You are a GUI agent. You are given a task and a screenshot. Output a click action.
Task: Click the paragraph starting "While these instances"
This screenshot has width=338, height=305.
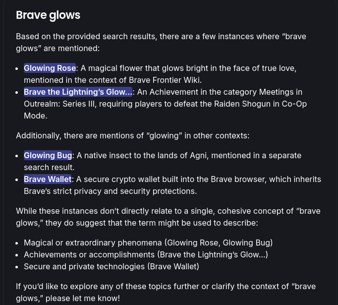(x=168, y=217)
